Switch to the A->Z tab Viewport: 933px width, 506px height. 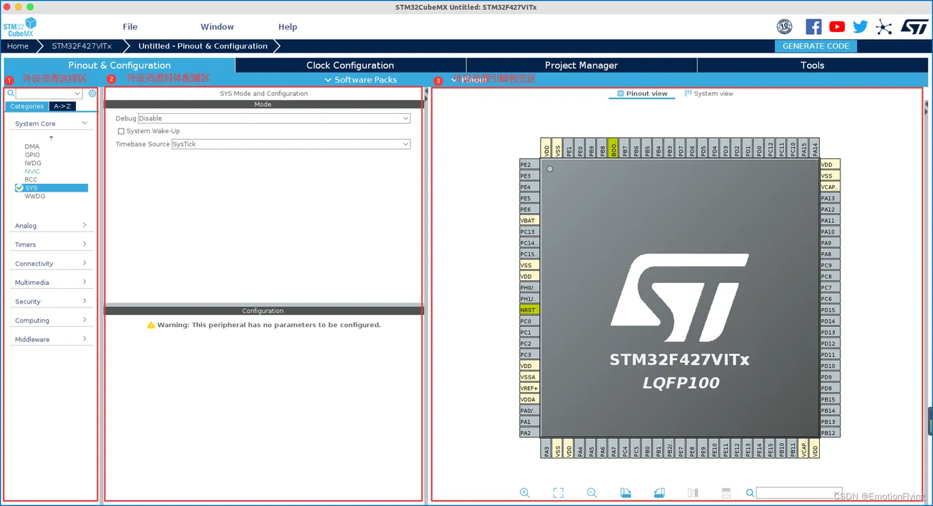click(63, 107)
